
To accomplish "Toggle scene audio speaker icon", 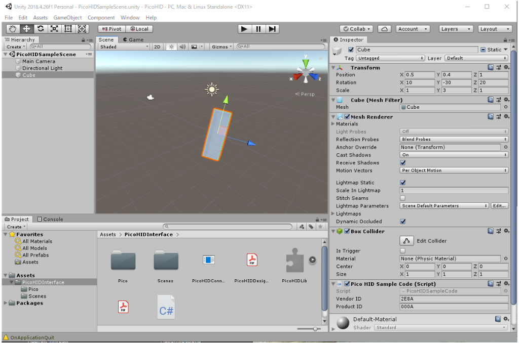I will pos(182,47).
